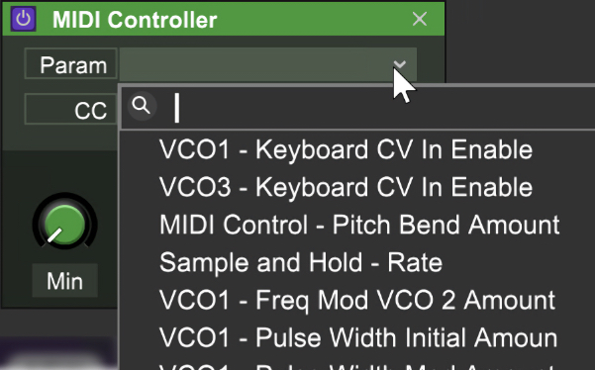Close the MIDI Controller panel
The width and height of the screenshot is (595, 370).
[420, 19]
